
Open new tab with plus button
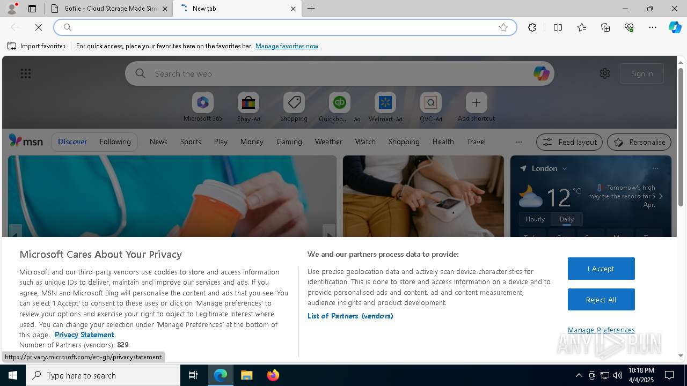pyautogui.click(x=311, y=9)
